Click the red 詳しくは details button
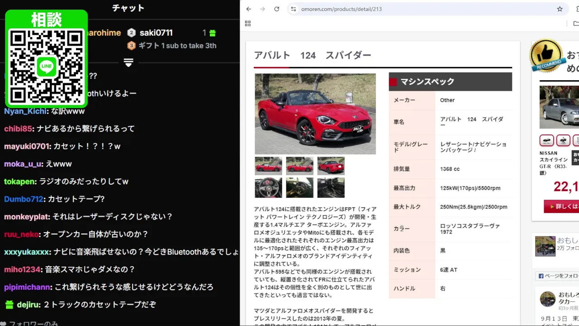 (x=561, y=206)
